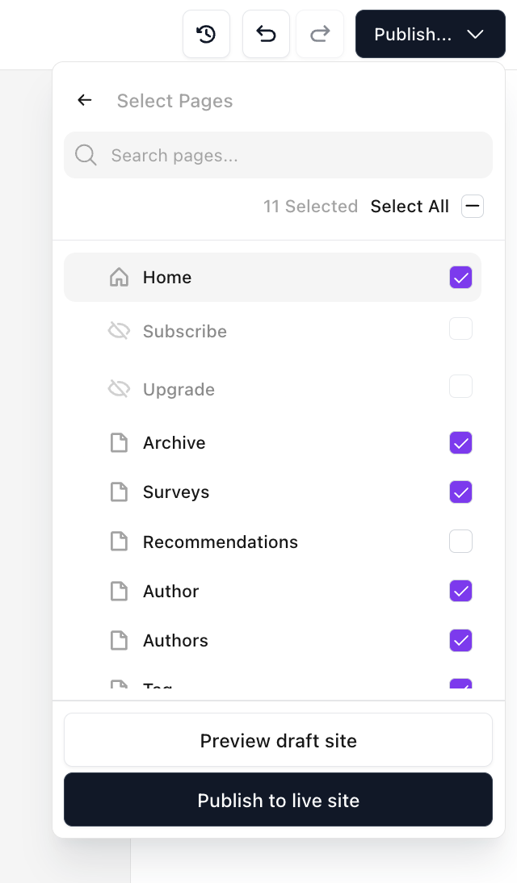The width and height of the screenshot is (517, 883).
Task: Click the Archive page document icon
Action: click(119, 443)
